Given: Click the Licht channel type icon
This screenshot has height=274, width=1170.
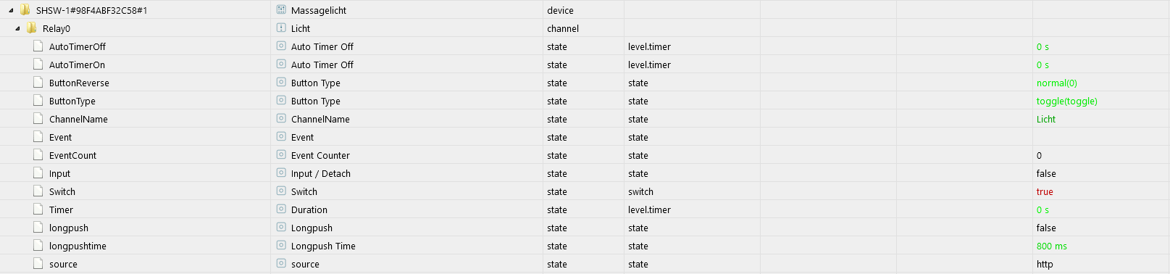Looking at the screenshot, I should [281, 28].
